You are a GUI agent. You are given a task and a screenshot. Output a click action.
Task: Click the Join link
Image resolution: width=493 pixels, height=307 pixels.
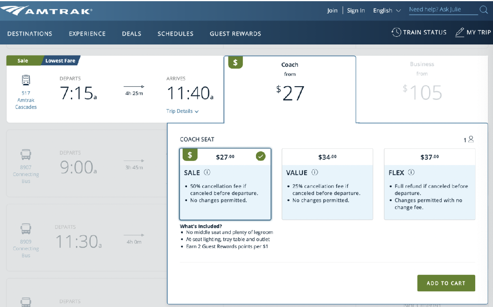pyautogui.click(x=332, y=11)
